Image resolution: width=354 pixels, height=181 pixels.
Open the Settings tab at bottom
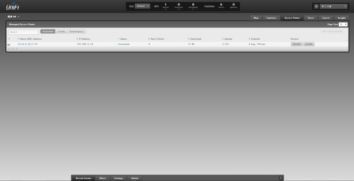118,178
